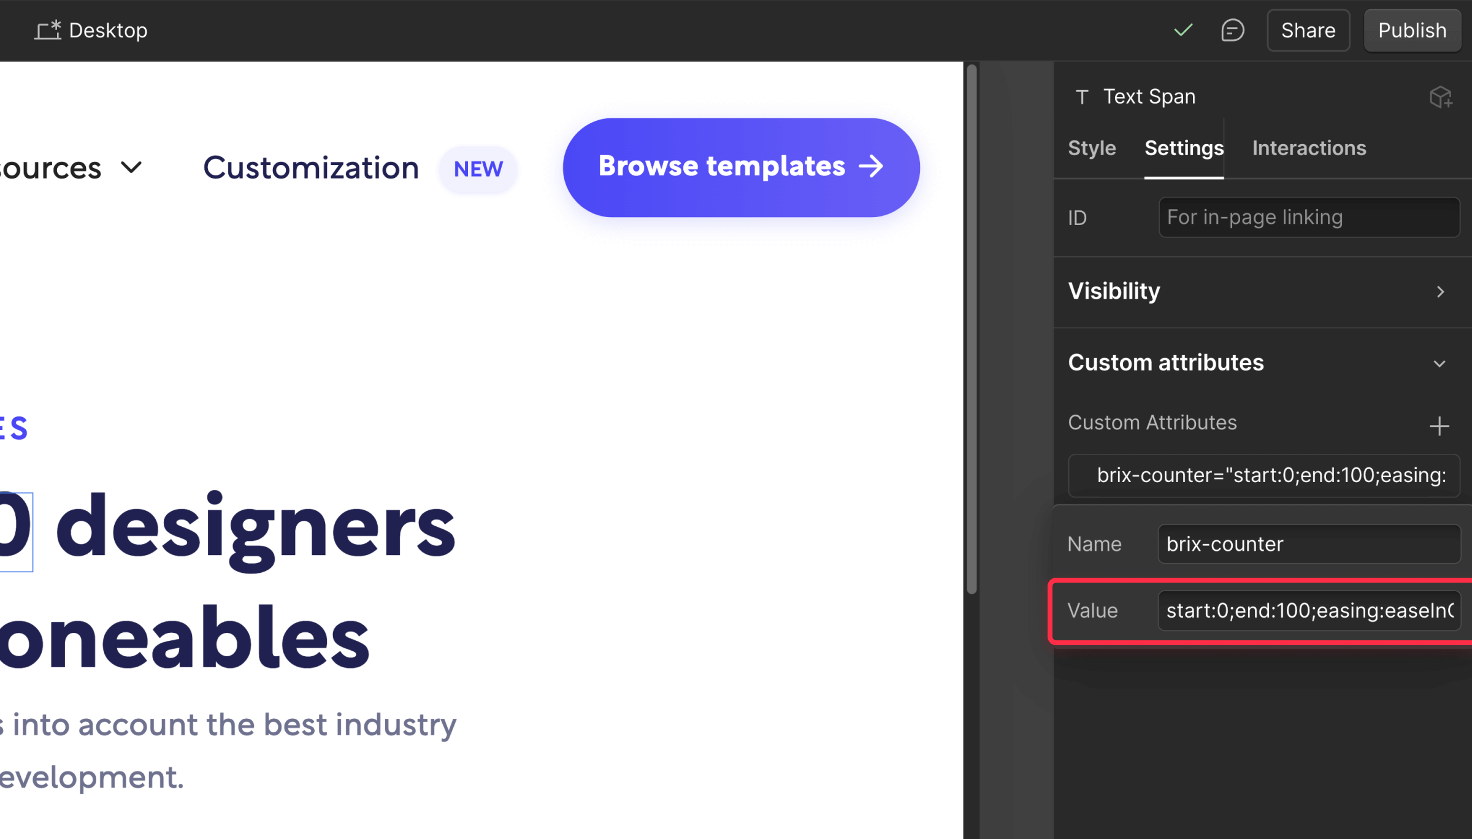Click the Text Span element label
The width and height of the screenshot is (1472, 839).
(x=1149, y=97)
